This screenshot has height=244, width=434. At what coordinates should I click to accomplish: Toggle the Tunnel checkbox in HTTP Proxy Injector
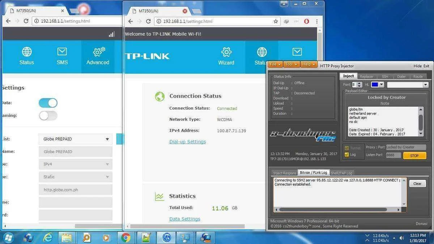coord(347,148)
